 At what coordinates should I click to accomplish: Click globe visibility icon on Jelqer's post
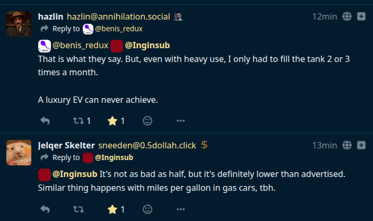point(348,145)
